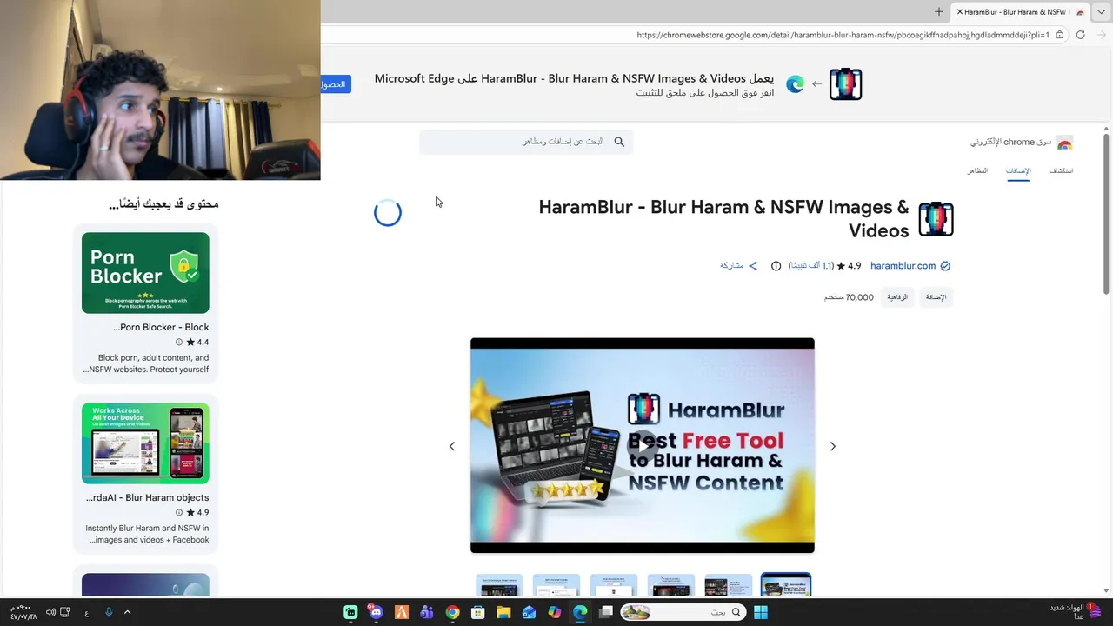Click the Well-being (الرفاهية) category chip

pos(897,297)
